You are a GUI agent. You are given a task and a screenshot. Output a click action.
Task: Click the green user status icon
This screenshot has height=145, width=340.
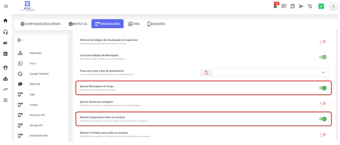(x=321, y=6)
